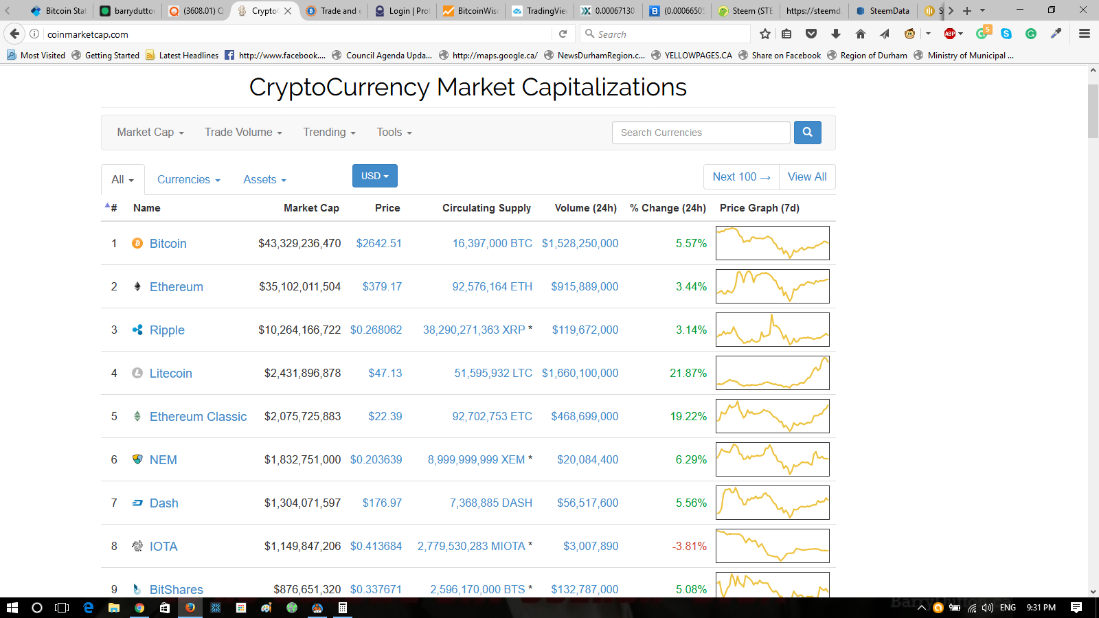Switch to the TradingView tab
The height and width of the screenshot is (618, 1099).
pos(540,10)
